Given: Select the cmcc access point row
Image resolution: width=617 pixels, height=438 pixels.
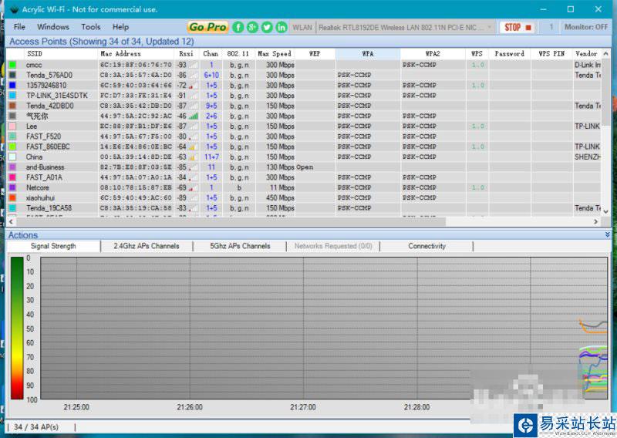Looking at the screenshot, I should [x=304, y=65].
